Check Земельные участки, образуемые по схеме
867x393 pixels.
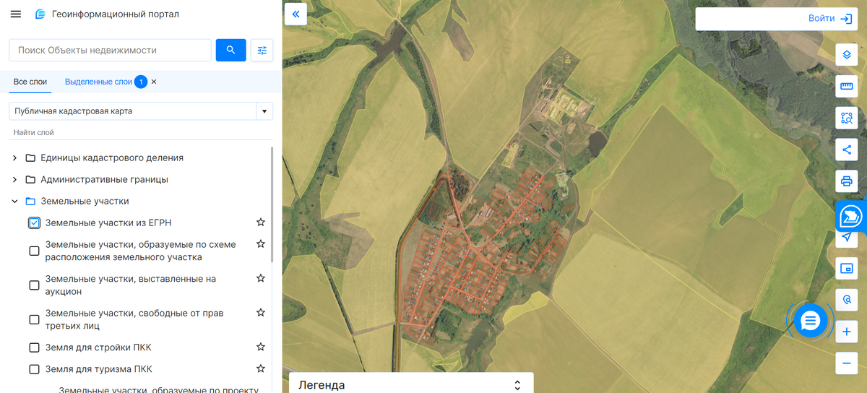tap(34, 251)
